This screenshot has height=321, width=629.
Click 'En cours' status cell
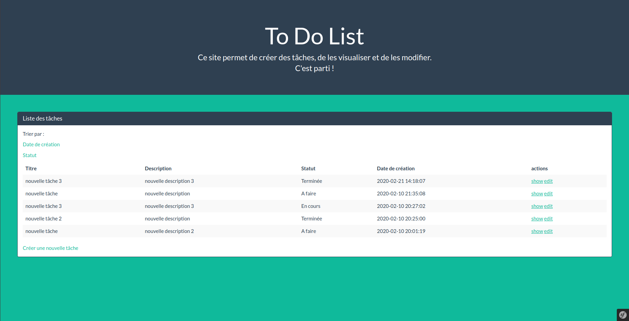[311, 206]
